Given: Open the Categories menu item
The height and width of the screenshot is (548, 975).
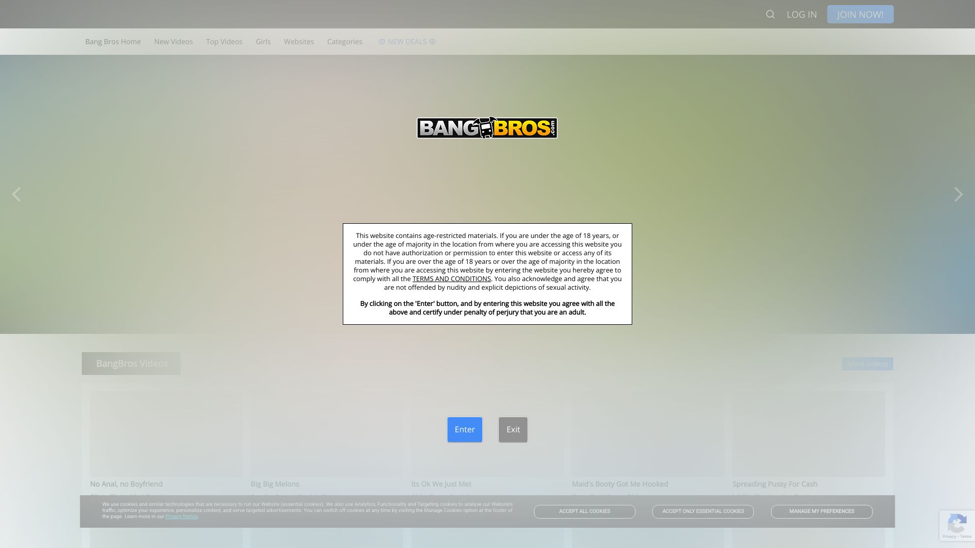Looking at the screenshot, I should [344, 42].
